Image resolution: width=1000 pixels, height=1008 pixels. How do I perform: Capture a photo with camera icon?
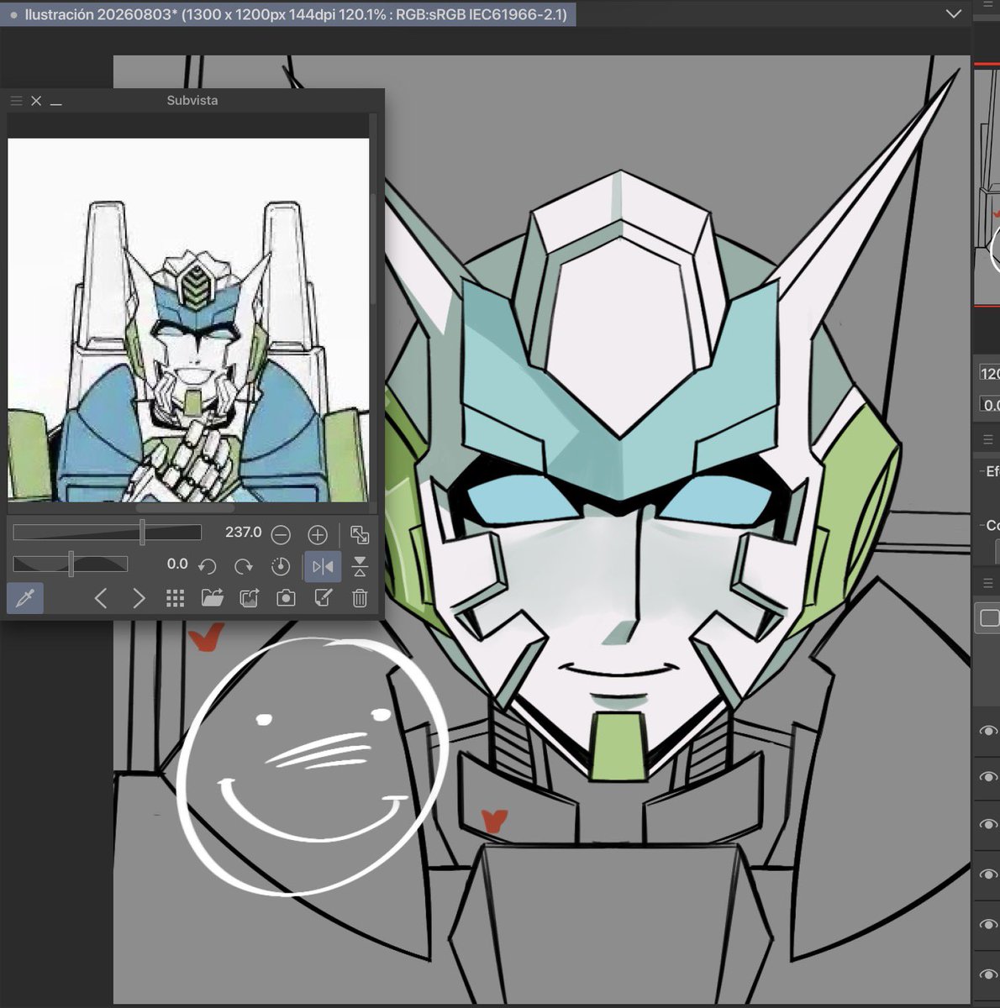tap(286, 598)
